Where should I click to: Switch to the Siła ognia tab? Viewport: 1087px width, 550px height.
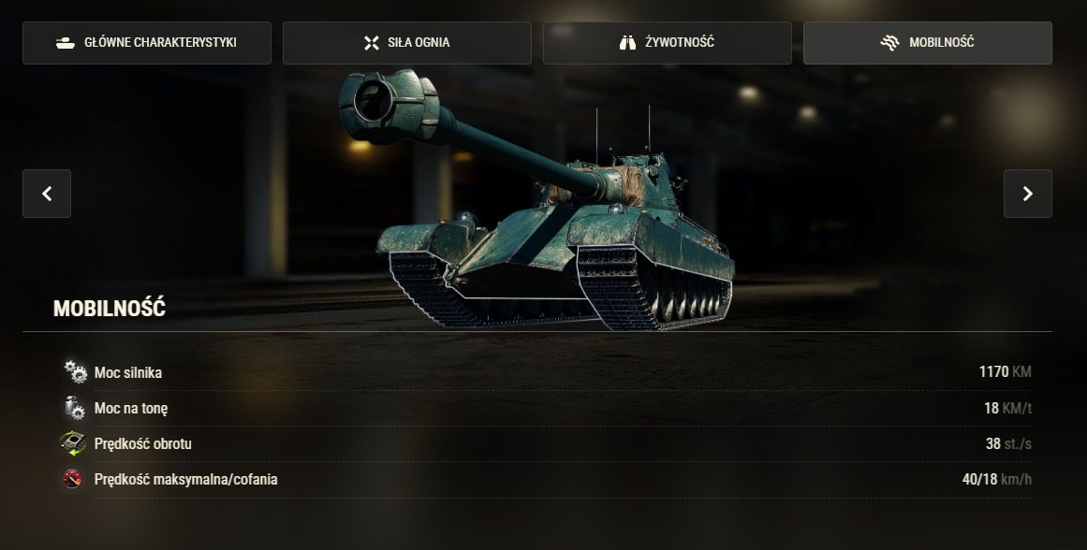tap(407, 43)
